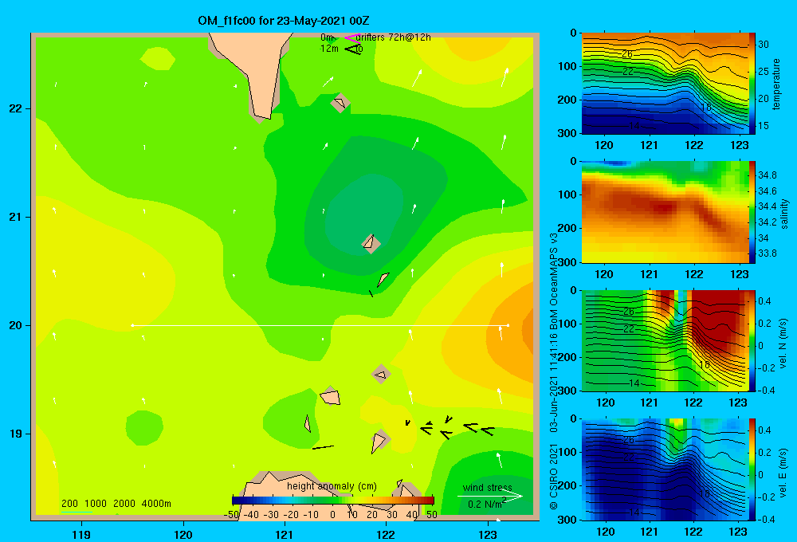Image resolution: width=797 pixels, height=542 pixels.
Task: Click the height anomaly (cm) color bar
Action: [x=333, y=501]
